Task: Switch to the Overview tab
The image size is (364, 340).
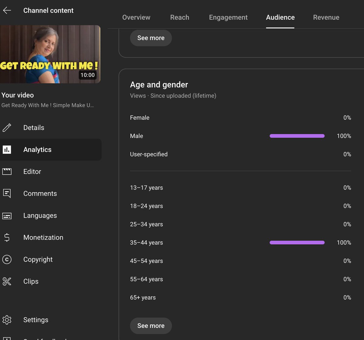Action: click(x=136, y=17)
